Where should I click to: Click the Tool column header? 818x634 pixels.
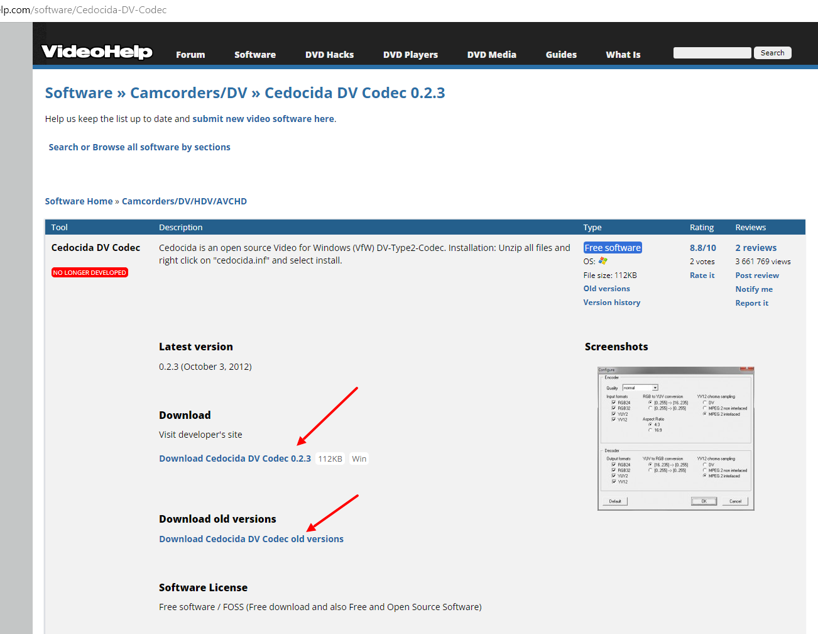click(60, 227)
